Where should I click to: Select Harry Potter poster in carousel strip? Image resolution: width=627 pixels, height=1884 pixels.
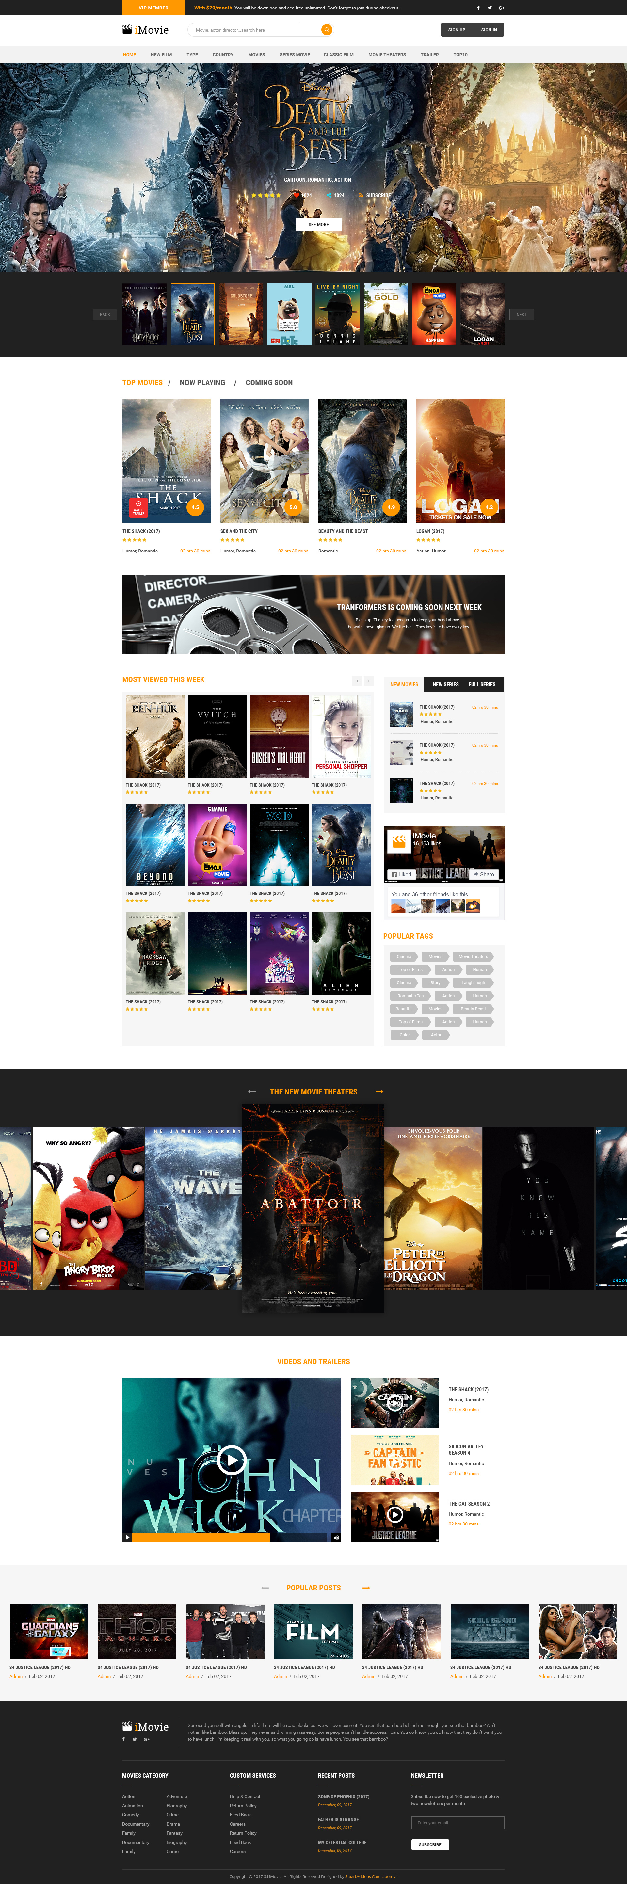(x=145, y=314)
